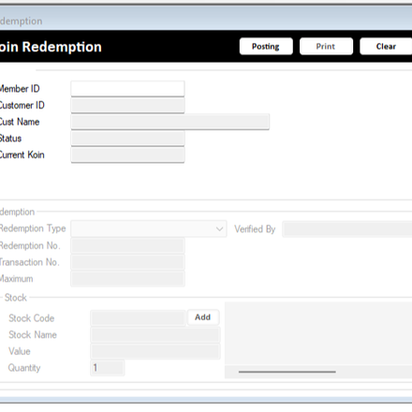This screenshot has width=412, height=412.
Task: Click the Stock Code field
Action: [139, 318]
